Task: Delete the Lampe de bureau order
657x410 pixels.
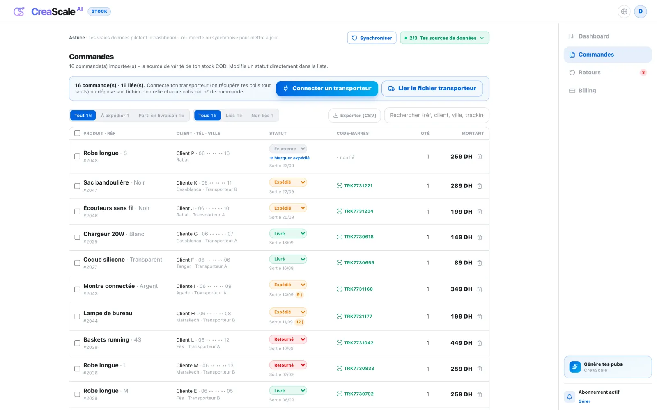Action: coord(480,317)
